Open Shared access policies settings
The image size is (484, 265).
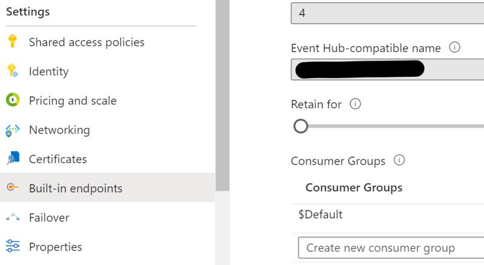pos(87,42)
